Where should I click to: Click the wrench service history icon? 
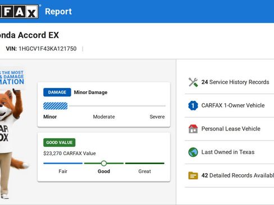[193, 82]
